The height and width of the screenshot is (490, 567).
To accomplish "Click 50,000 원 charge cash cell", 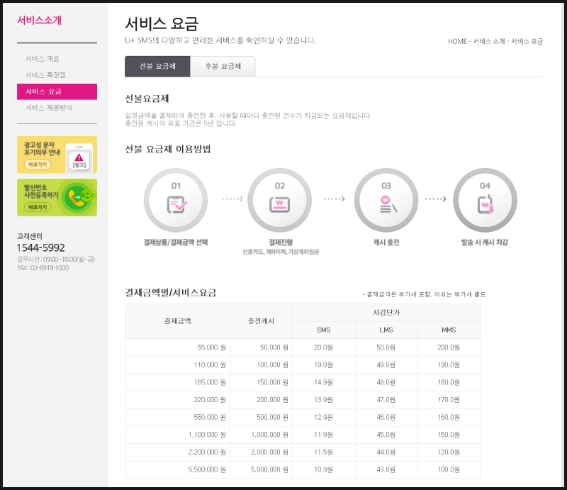I will point(261,347).
